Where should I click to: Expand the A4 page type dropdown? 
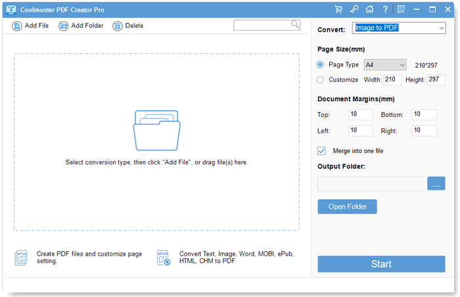point(385,65)
